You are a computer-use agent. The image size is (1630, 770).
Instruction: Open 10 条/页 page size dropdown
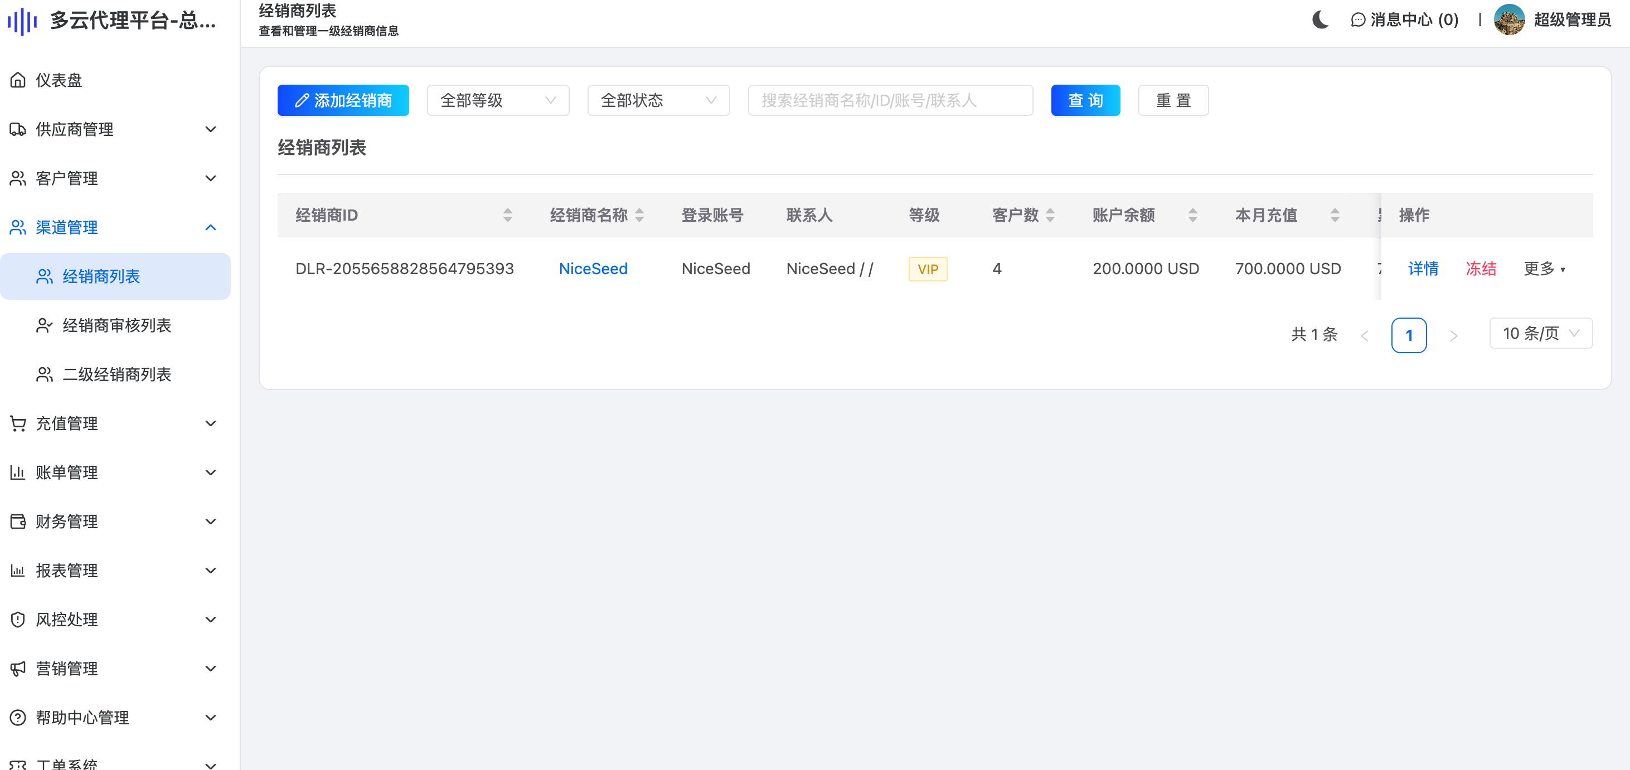1541,333
